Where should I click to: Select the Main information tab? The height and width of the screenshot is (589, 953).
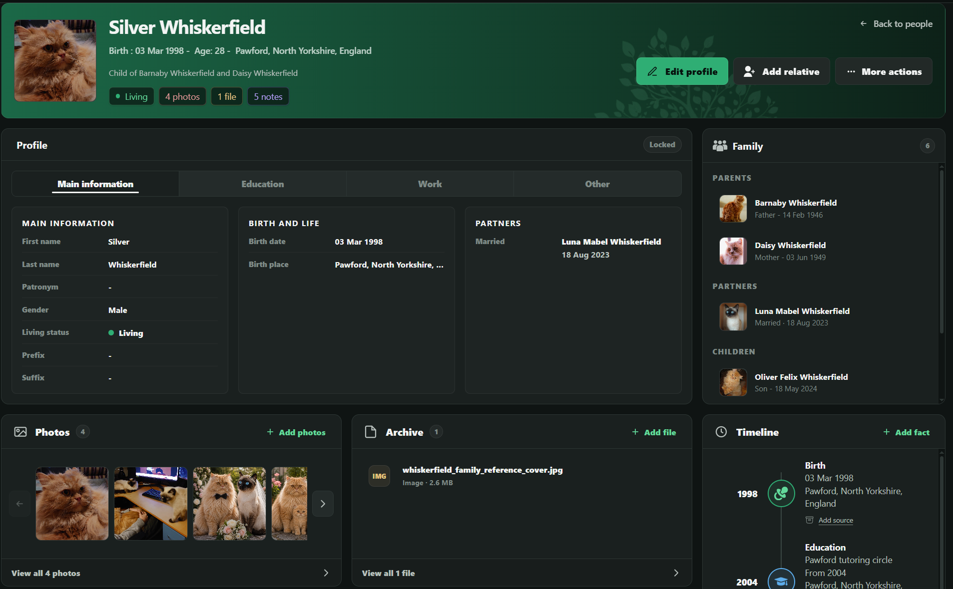pos(95,184)
